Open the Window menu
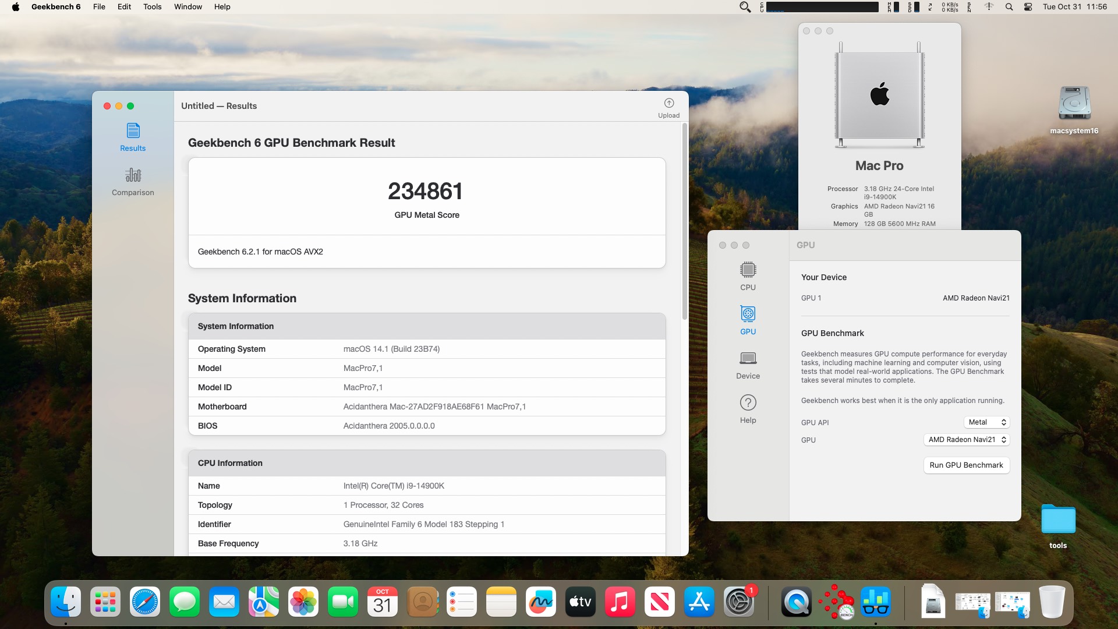1118x629 pixels. pyautogui.click(x=188, y=7)
